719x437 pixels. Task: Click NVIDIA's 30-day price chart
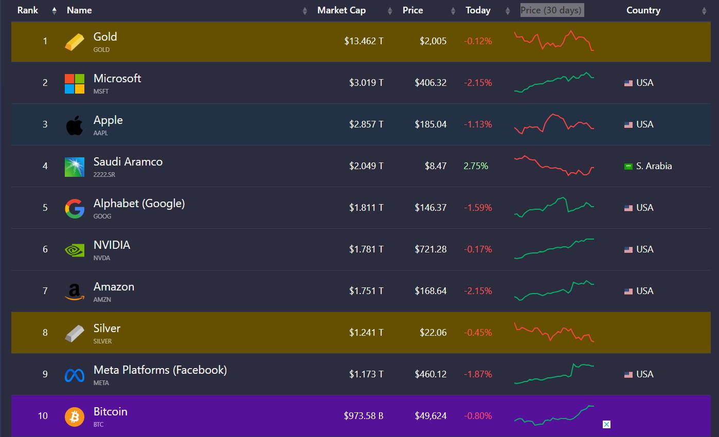[554, 249]
